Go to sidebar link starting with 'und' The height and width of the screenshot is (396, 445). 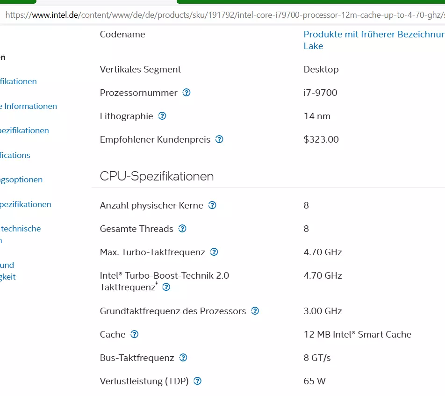click(x=8, y=271)
